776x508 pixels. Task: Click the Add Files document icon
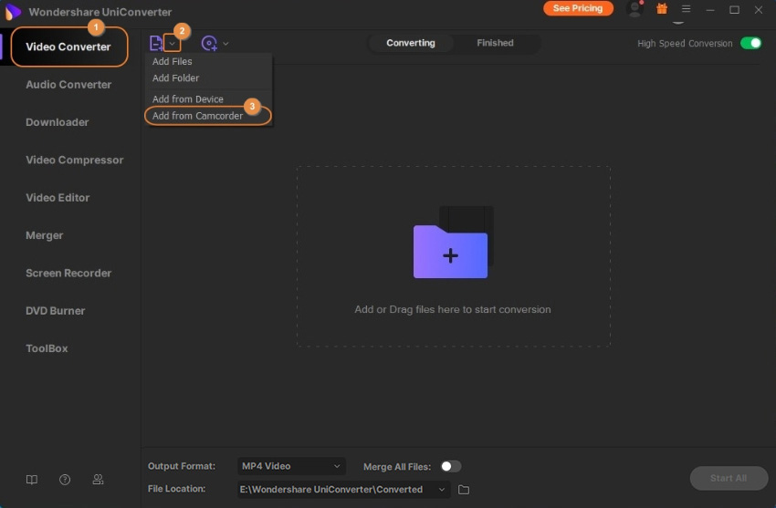point(156,44)
